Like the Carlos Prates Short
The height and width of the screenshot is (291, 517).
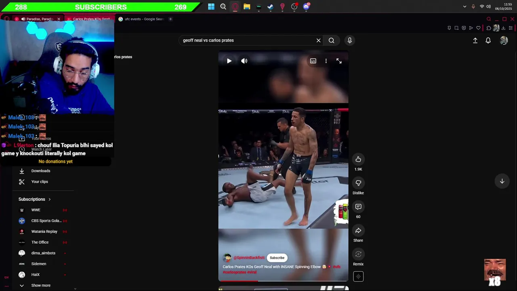click(x=358, y=159)
